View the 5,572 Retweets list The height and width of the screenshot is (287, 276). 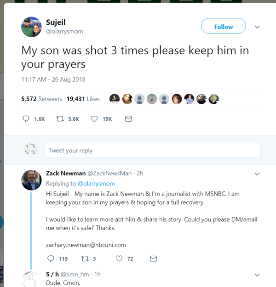pos(41,99)
